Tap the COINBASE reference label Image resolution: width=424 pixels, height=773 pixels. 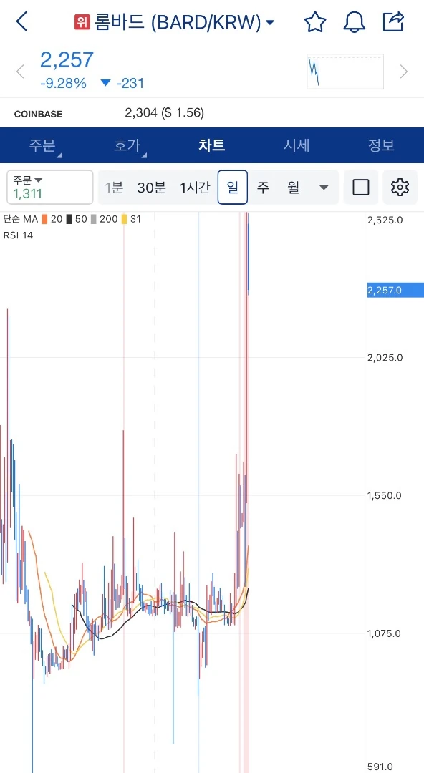coord(39,115)
